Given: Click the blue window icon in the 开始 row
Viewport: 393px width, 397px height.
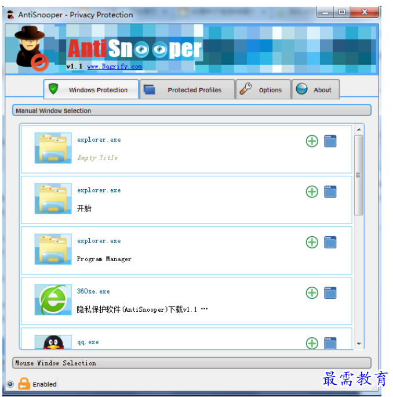Looking at the screenshot, I should [x=330, y=192].
